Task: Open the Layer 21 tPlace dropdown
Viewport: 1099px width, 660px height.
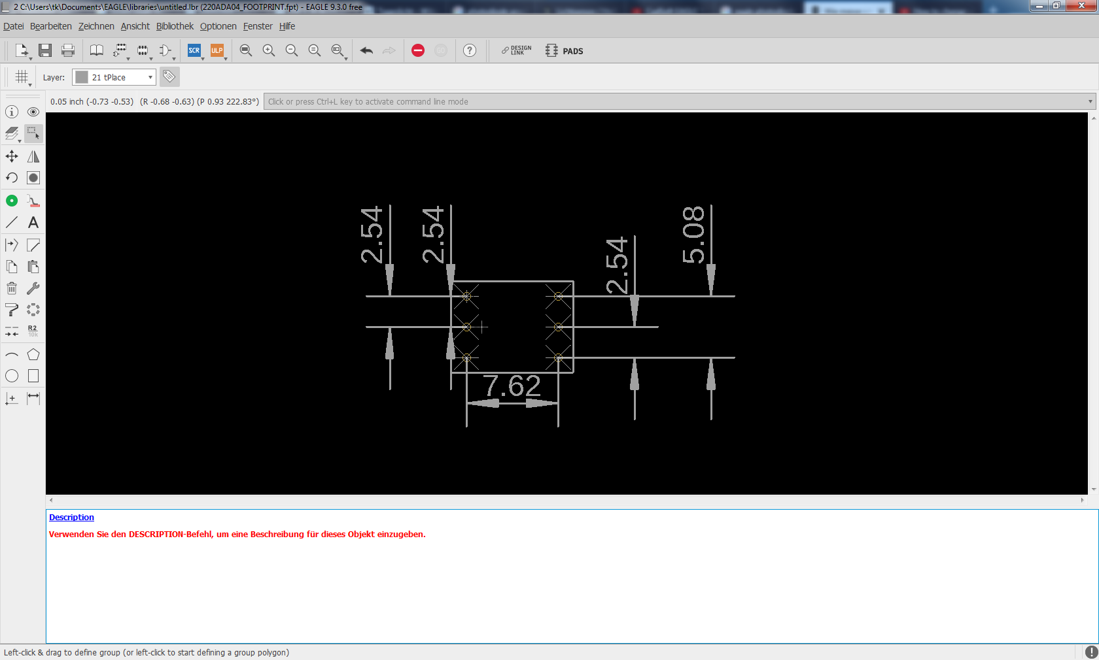Action: click(x=114, y=77)
